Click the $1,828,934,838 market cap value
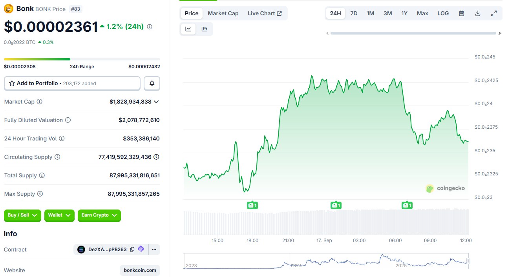The image size is (508, 277). 130,102
